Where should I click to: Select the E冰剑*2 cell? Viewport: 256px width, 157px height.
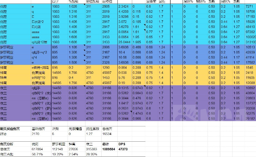coord(41,22)
